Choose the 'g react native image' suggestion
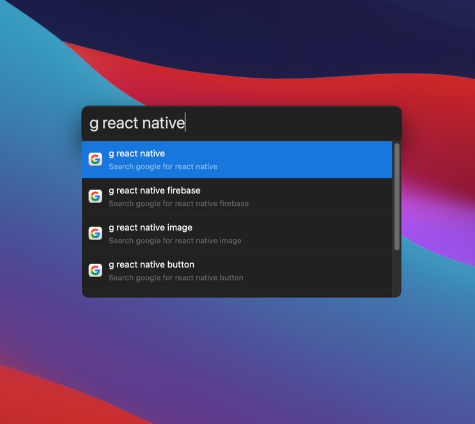475x424 pixels. click(x=237, y=234)
